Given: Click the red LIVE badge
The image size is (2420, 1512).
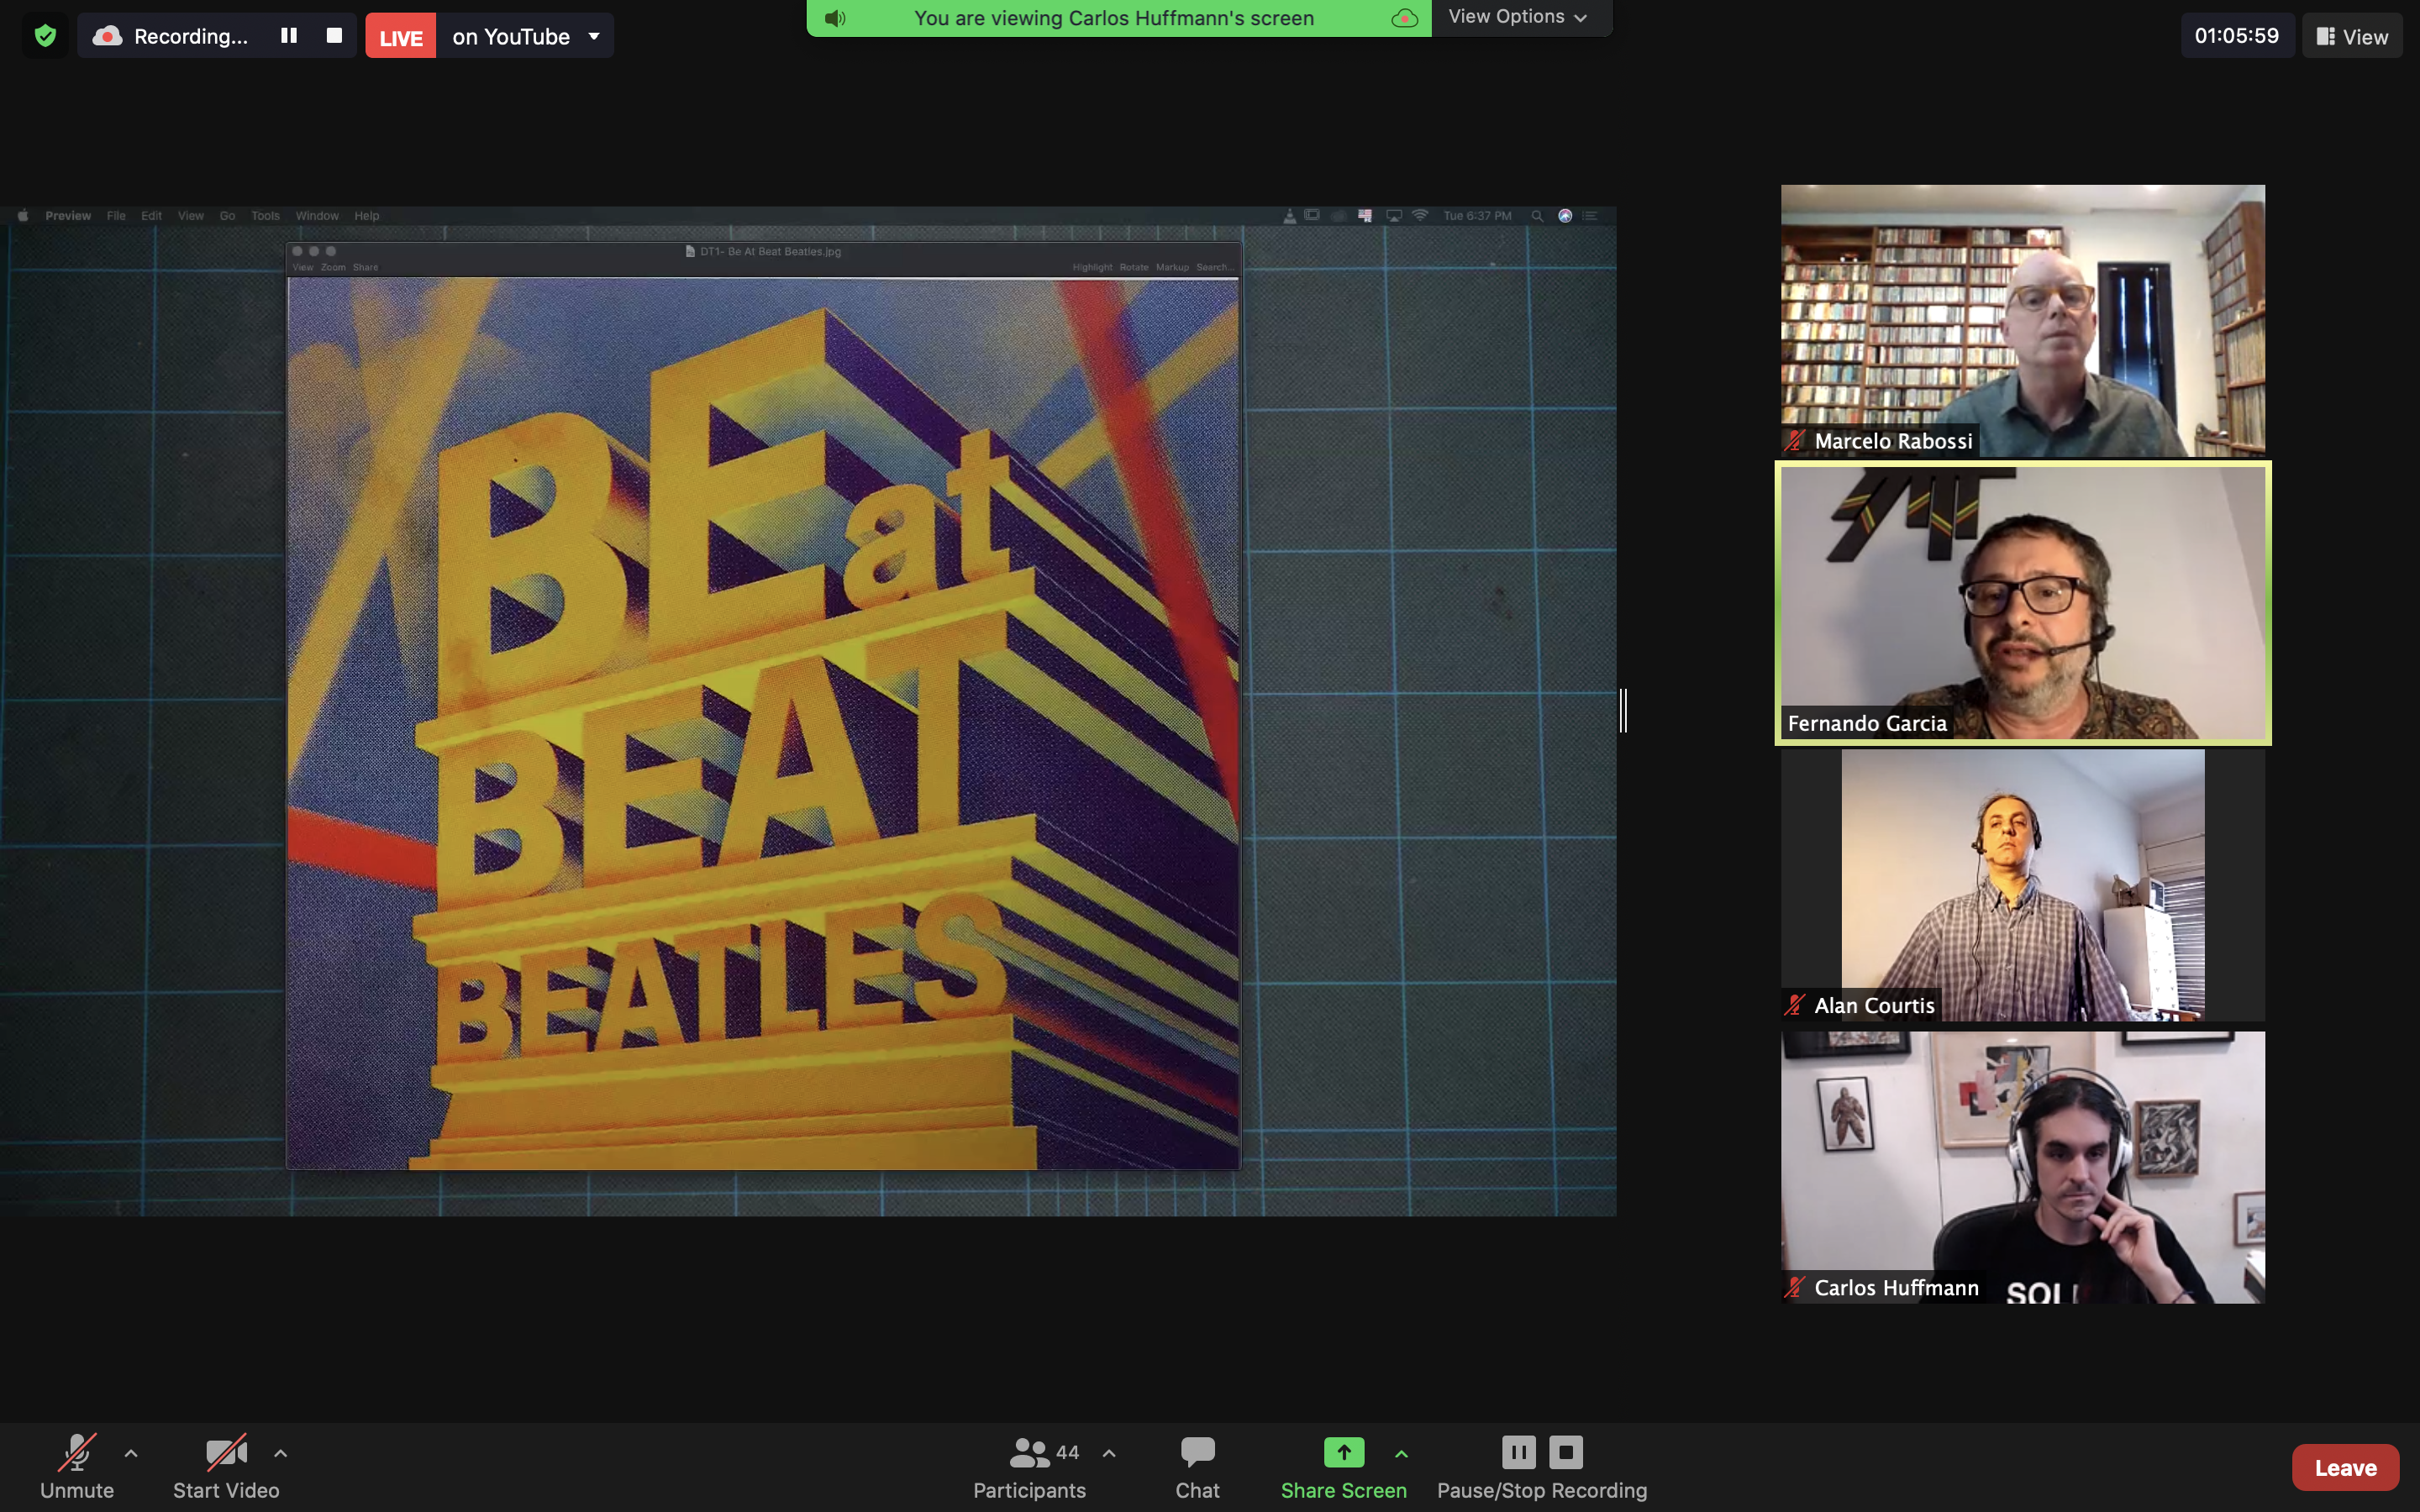Looking at the screenshot, I should click(401, 37).
